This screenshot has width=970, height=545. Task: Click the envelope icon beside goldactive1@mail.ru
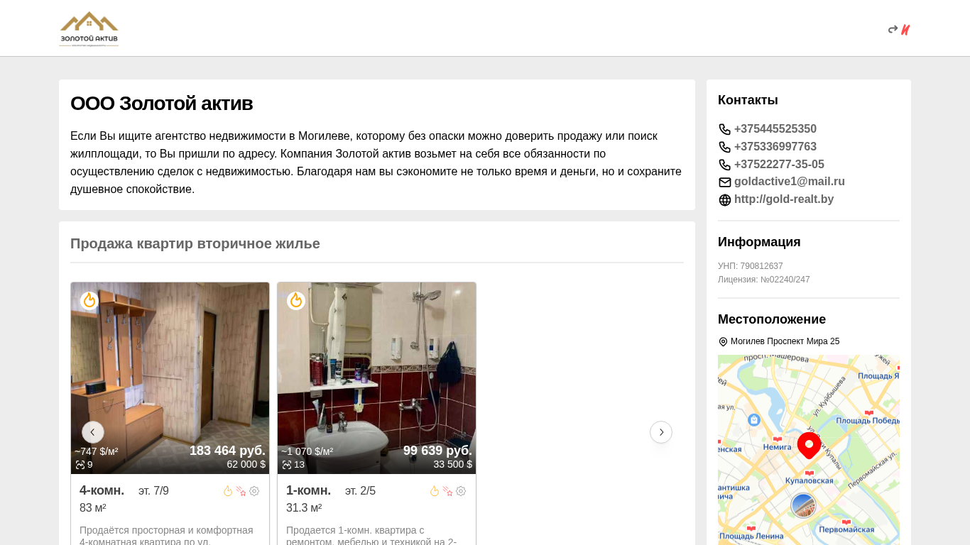click(724, 182)
